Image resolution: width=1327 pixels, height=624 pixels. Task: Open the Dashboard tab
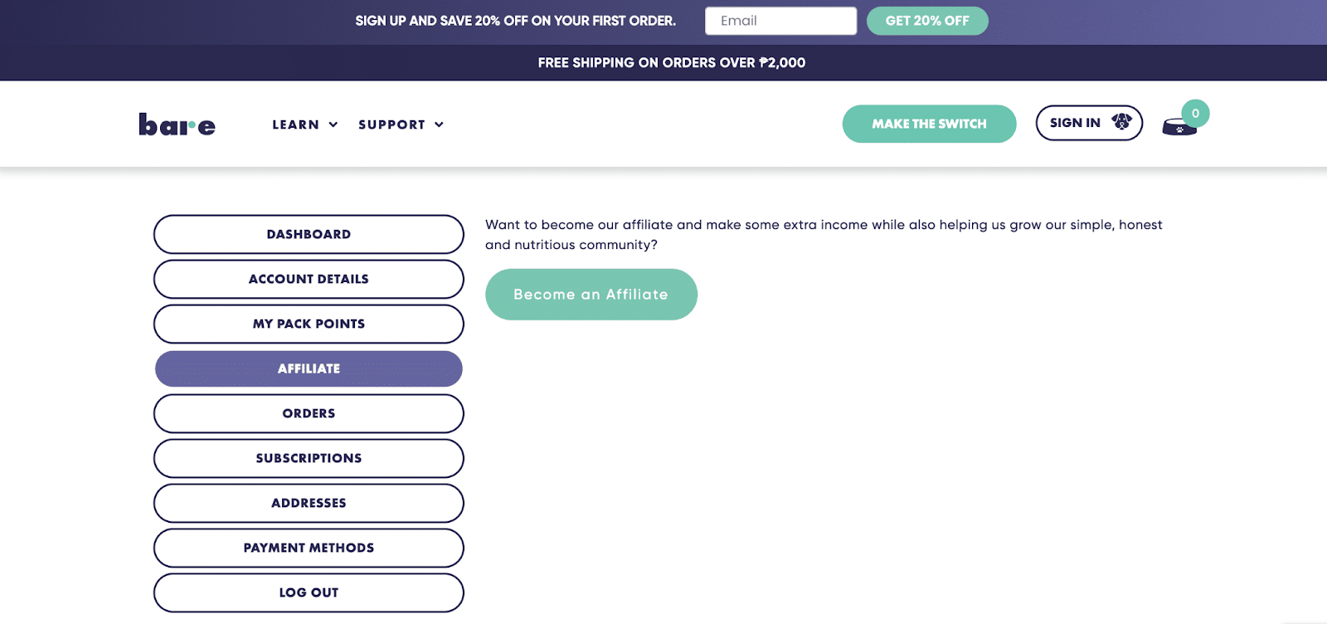click(x=309, y=234)
